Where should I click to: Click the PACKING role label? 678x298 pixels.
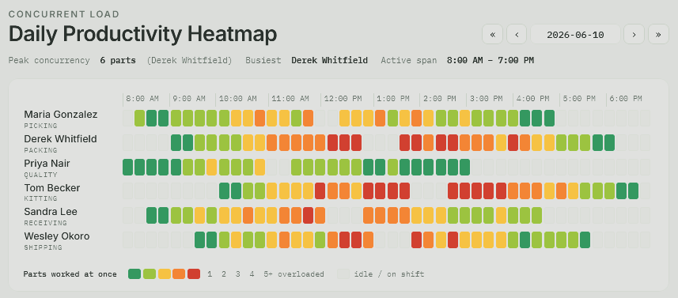coord(40,150)
